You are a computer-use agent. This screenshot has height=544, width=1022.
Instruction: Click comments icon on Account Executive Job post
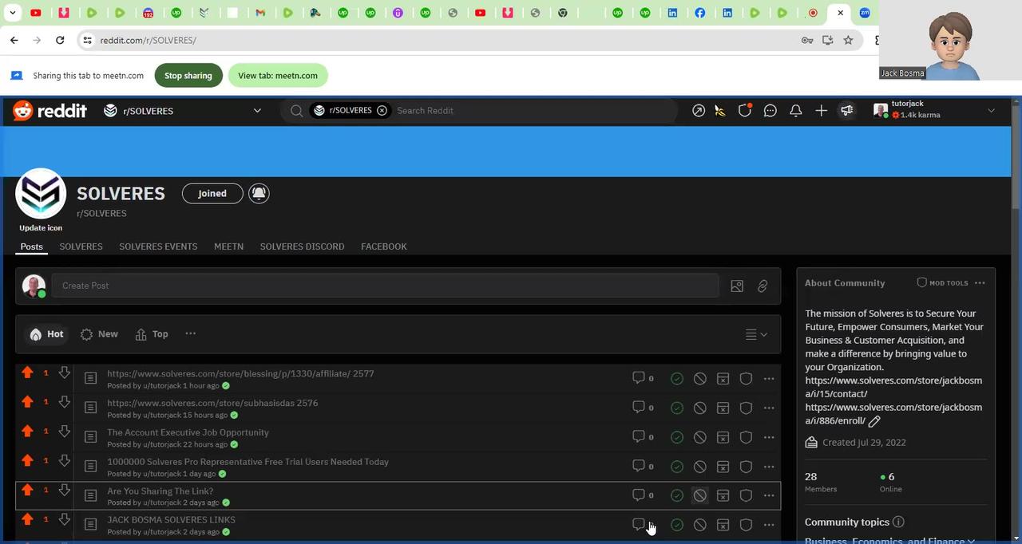pos(639,436)
